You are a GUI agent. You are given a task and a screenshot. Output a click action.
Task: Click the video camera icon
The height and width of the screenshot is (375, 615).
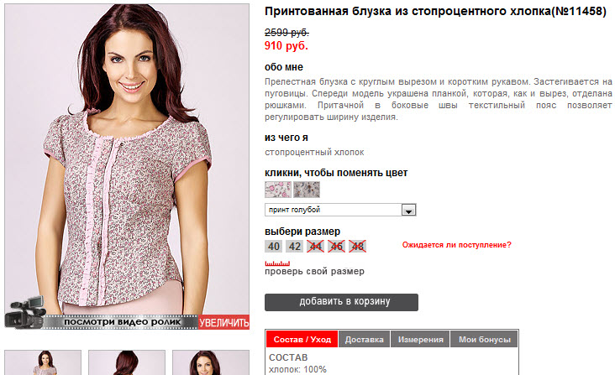[x=24, y=313]
